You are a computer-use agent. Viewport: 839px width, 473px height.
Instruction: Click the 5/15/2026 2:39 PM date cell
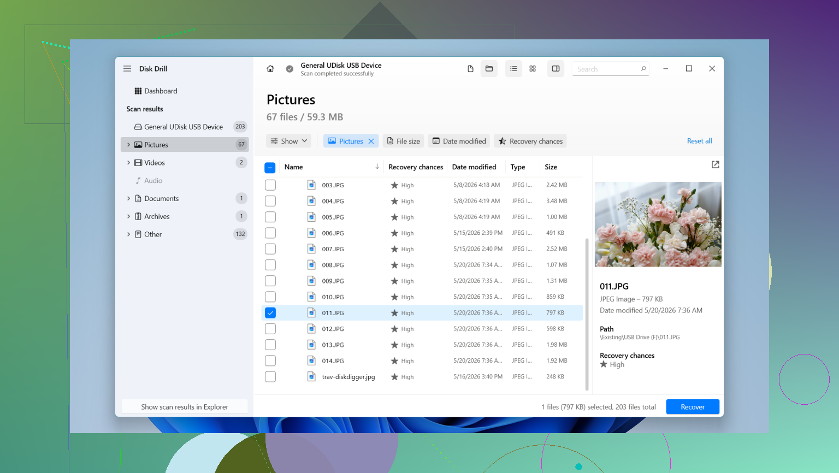tap(478, 233)
